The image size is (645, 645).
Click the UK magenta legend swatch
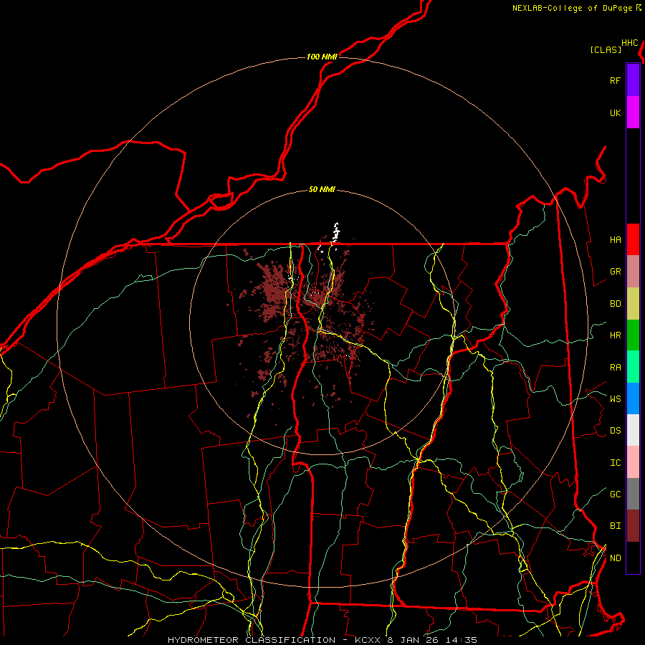click(x=633, y=113)
